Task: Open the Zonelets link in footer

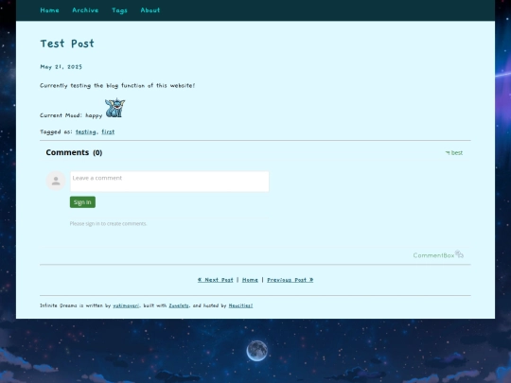Action: click(179, 305)
